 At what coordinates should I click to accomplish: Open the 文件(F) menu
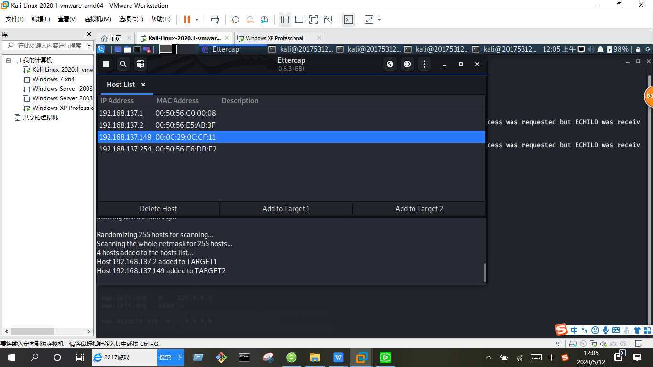point(14,19)
